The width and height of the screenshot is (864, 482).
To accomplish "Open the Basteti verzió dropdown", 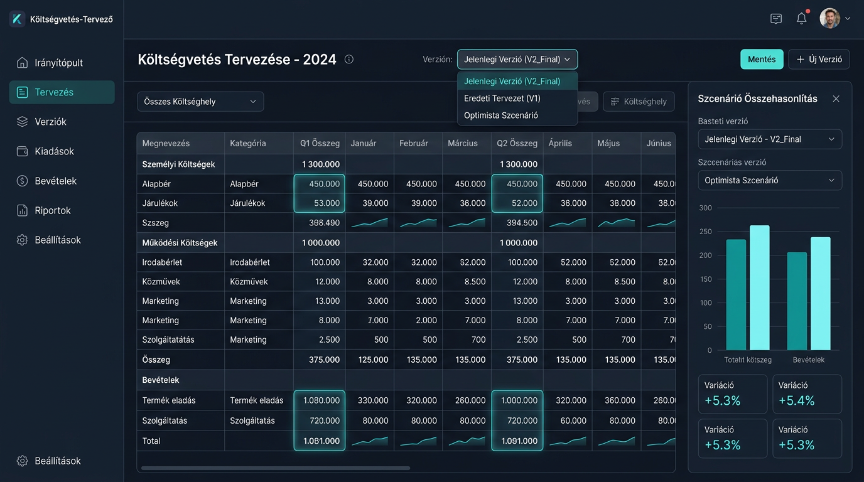I will click(770, 139).
